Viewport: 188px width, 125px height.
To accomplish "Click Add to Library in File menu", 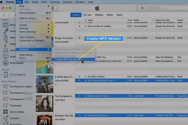I will (x=28, y=18).
